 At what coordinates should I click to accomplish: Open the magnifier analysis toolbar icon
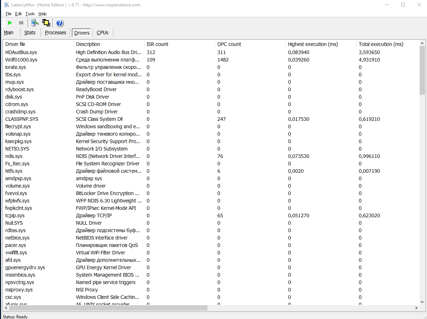click(34, 23)
